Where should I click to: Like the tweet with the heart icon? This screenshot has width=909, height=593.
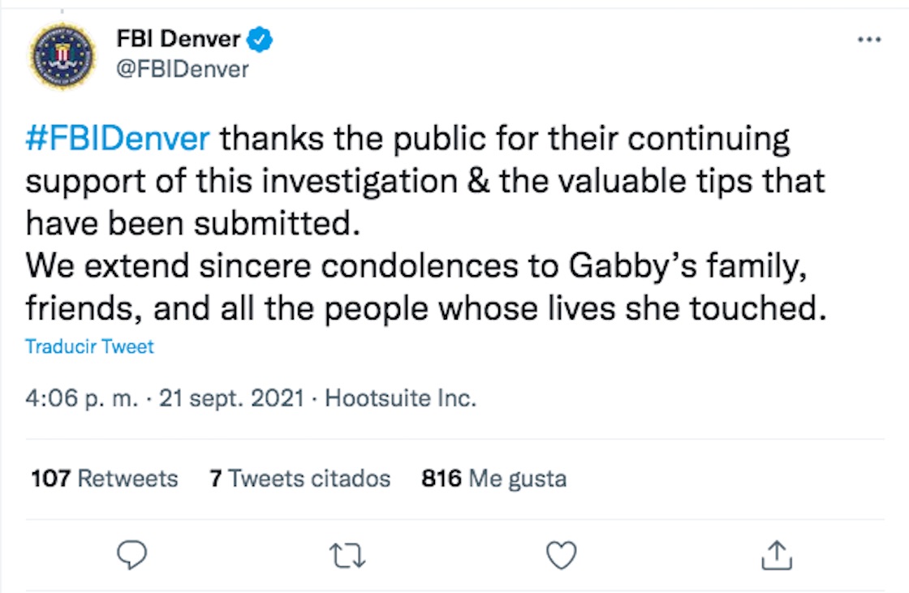[561, 556]
